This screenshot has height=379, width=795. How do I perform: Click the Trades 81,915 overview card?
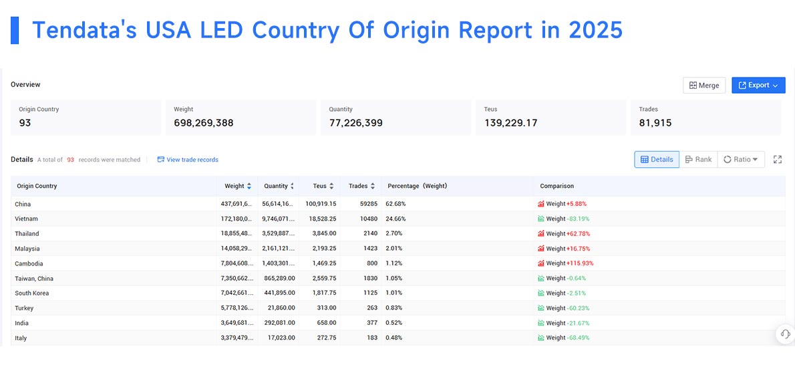(x=705, y=117)
